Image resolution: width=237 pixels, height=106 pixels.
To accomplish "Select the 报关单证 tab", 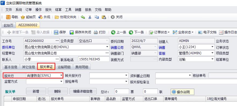I will pyautogui.click(x=46, y=67).
